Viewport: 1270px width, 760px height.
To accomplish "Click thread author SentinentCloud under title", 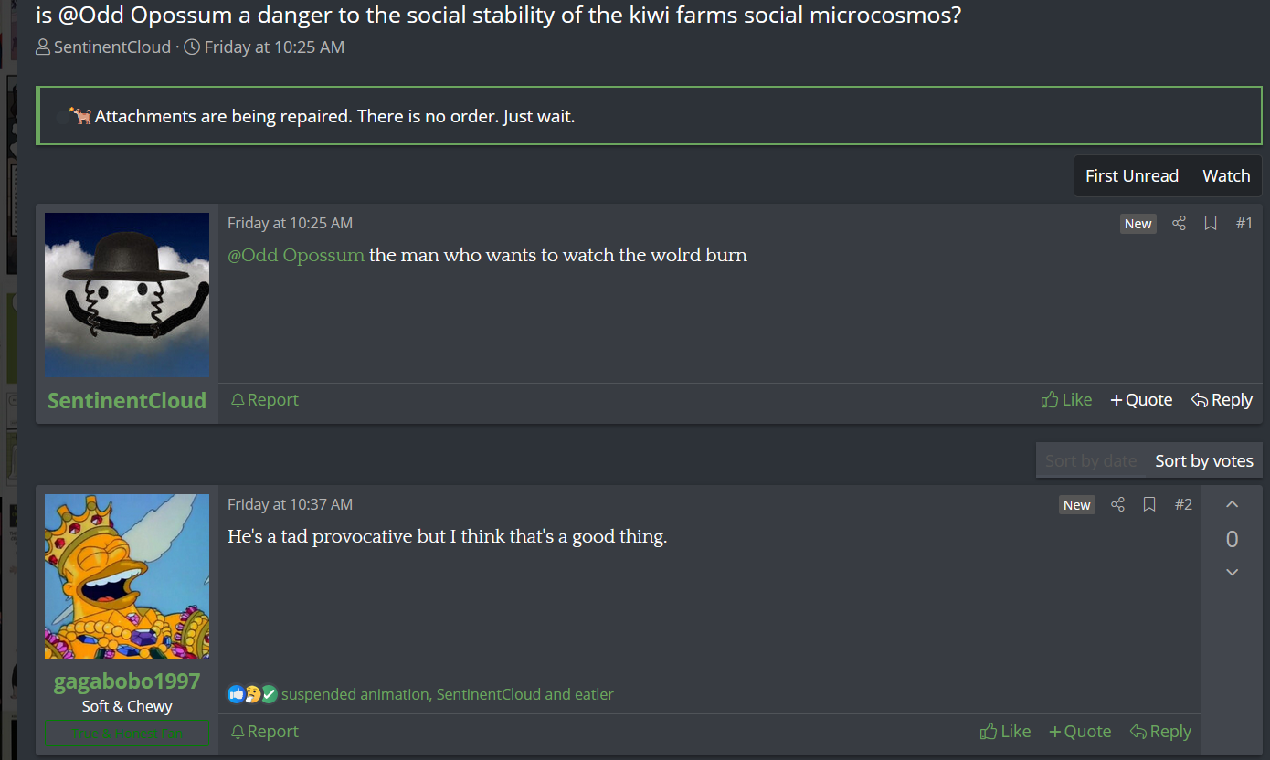I will [x=111, y=47].
